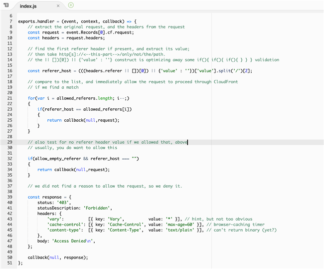Click line number 16 in the gutter
The width and height of the screenshot is (324, 269).
point(9,71)
